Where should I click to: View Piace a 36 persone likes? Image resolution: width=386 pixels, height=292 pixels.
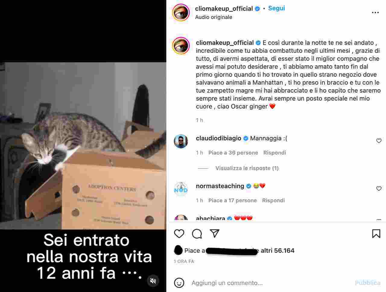click(233, 153)
